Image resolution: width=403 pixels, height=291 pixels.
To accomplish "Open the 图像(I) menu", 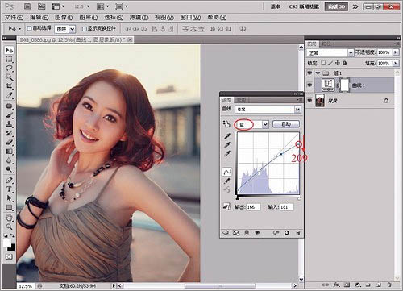I will pos(64,18).
